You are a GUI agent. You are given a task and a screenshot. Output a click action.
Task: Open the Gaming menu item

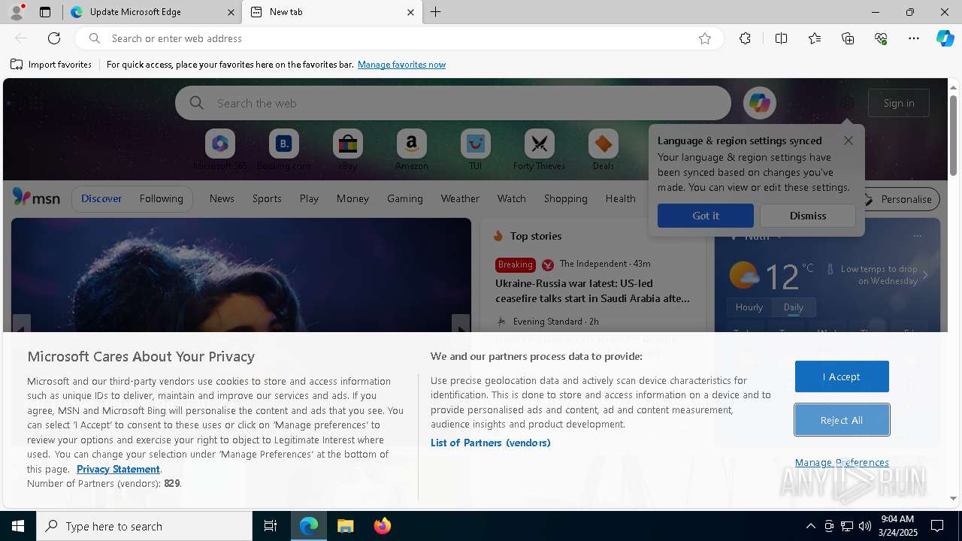tap(404, 198)
